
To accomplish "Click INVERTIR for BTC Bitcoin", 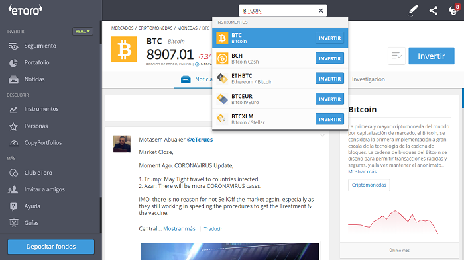I will (329, 38).
